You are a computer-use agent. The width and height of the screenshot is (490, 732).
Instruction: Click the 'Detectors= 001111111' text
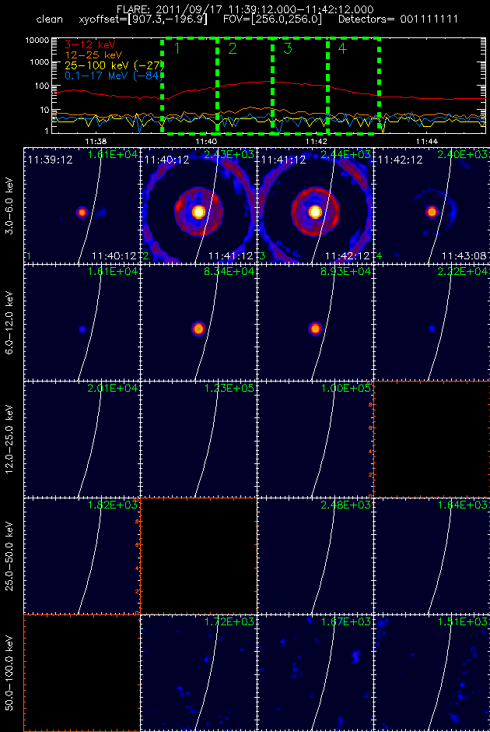[x=398, y=19]
